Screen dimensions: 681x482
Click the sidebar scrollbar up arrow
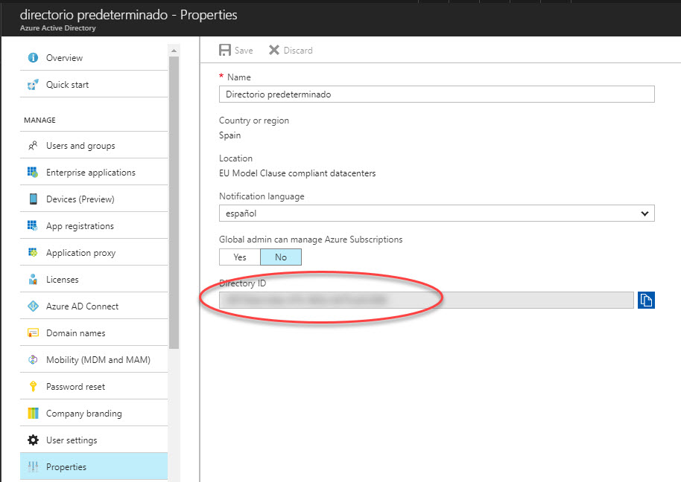[174, 51]
